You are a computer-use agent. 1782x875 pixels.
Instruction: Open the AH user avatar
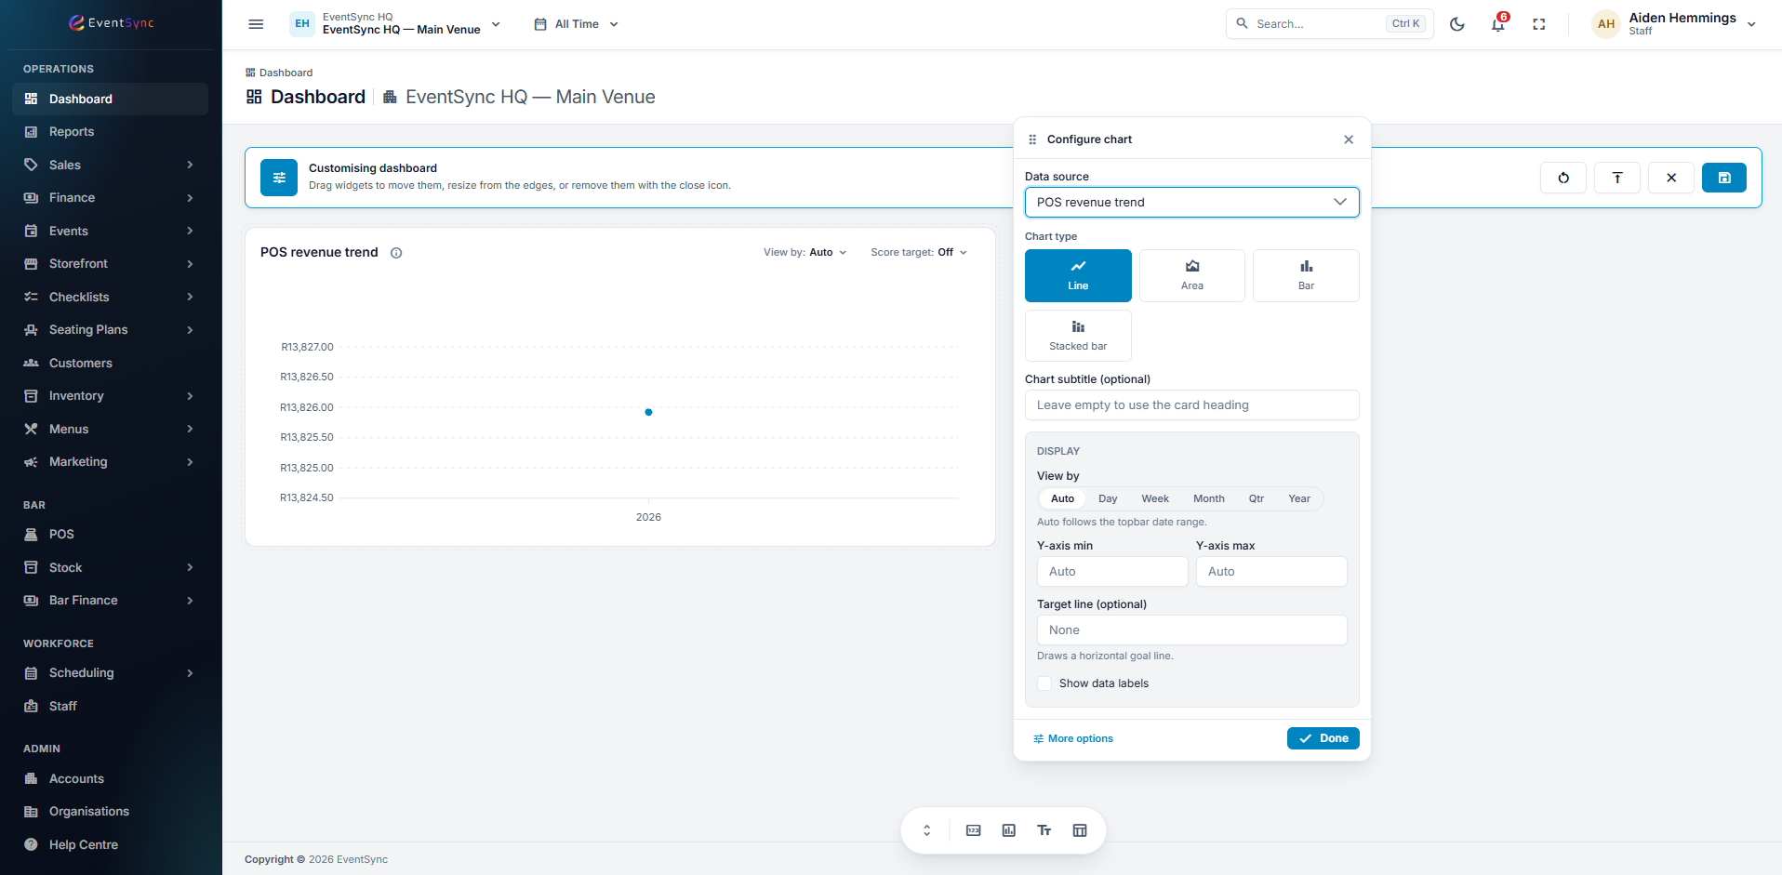tap(1606, 24)
